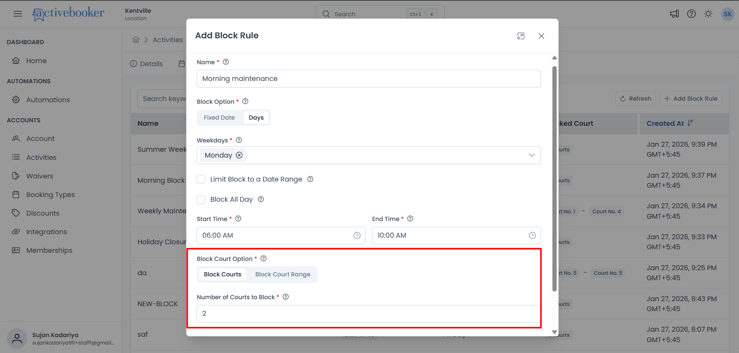Choose Block Court Range option

[283, 274]
